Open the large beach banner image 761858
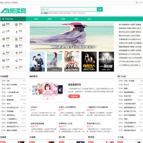Image resolution: width=143 pixels, height=143 pixels. point(72,37)
